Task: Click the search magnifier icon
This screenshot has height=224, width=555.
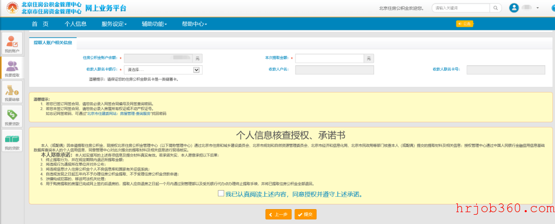Action: pyautogui.click(x=495, y=8)
